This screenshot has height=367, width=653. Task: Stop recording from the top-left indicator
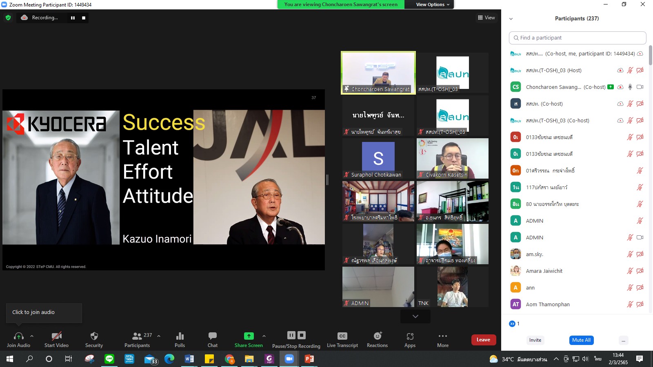[x=84, y=18]
